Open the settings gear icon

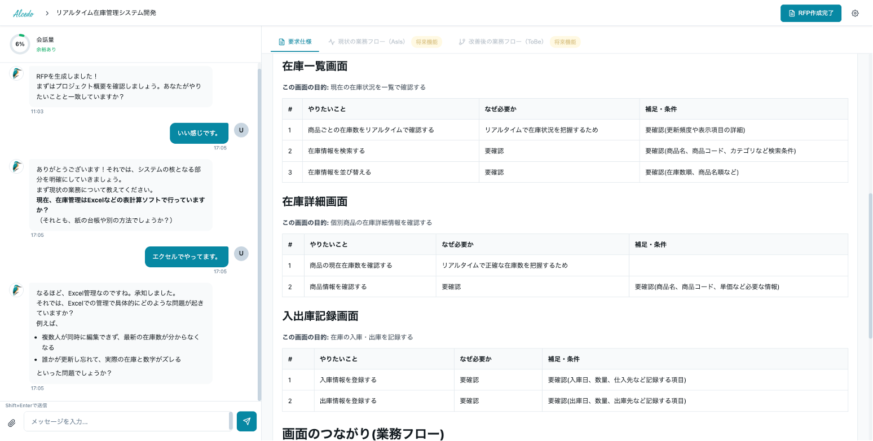(855, 13)
